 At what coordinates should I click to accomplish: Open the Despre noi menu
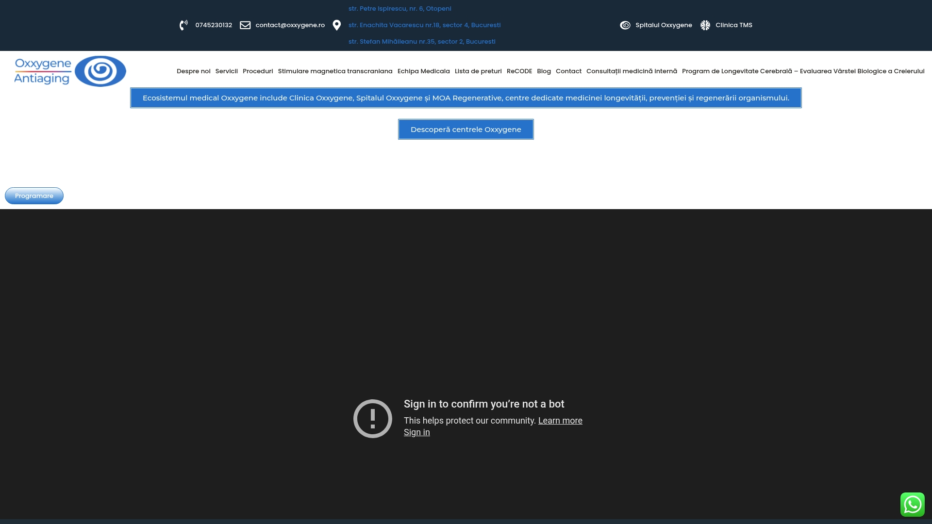pyautogui.click(x=194, y=71)
